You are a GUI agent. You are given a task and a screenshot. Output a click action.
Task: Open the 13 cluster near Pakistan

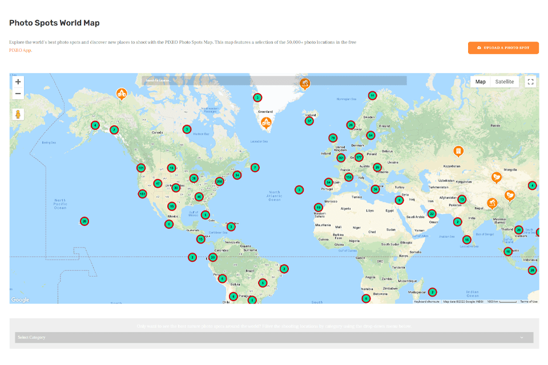click(x=462, y=200)
